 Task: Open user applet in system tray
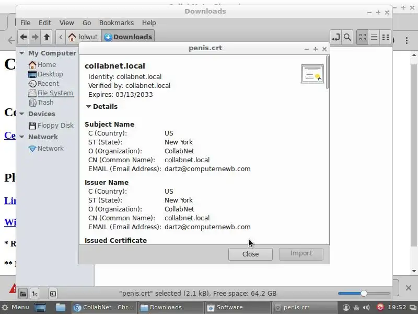point(346,308)
